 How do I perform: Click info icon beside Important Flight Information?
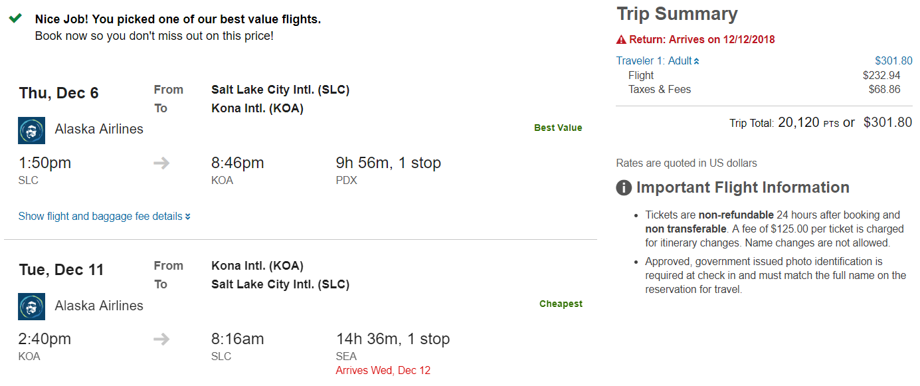click(624, 188)
